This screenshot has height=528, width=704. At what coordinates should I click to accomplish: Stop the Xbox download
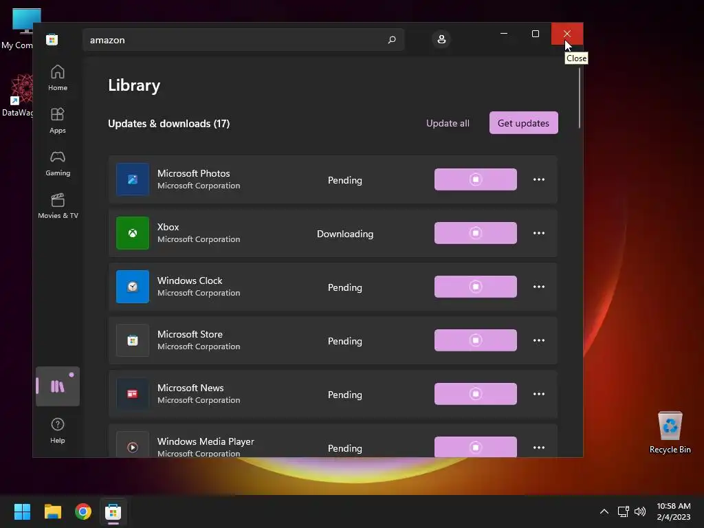(476, 233)
